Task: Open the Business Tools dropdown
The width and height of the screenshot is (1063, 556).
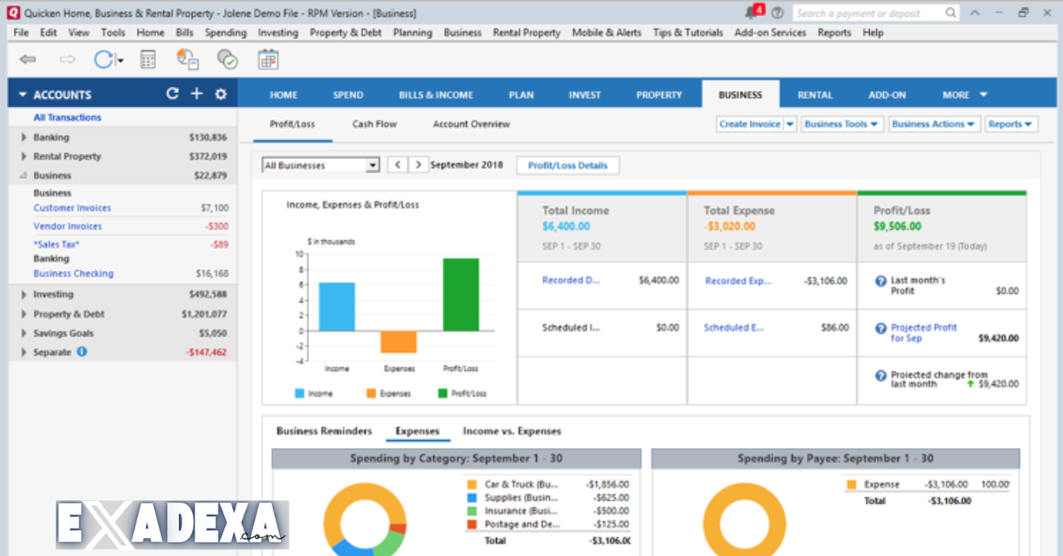Action: pos(842,124)
